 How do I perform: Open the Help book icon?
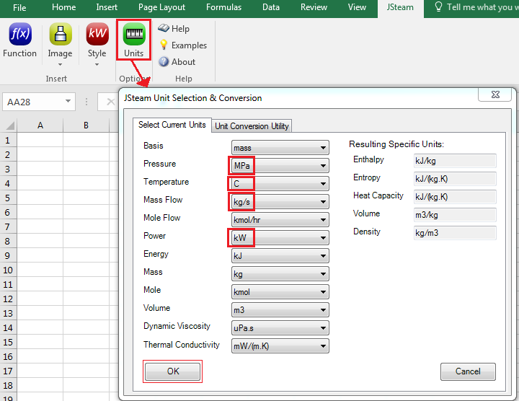164,28
